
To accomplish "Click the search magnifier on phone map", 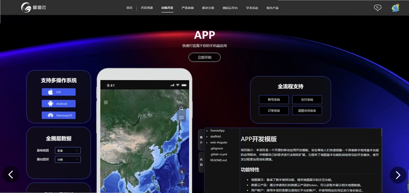I will pos(181,108).
